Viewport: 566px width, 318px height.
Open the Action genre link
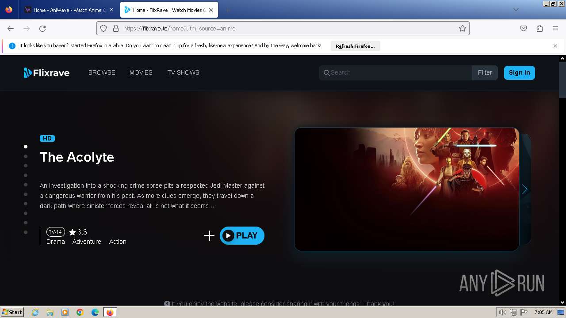point(118,242)
